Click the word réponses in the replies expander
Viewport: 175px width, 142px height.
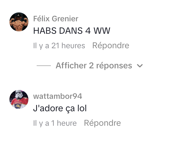tap(114, 66)
